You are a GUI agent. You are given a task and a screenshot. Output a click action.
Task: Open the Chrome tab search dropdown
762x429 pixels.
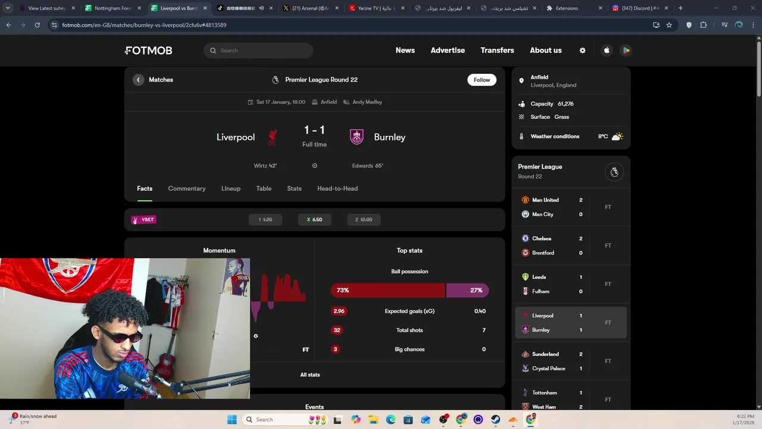(8, 8)
